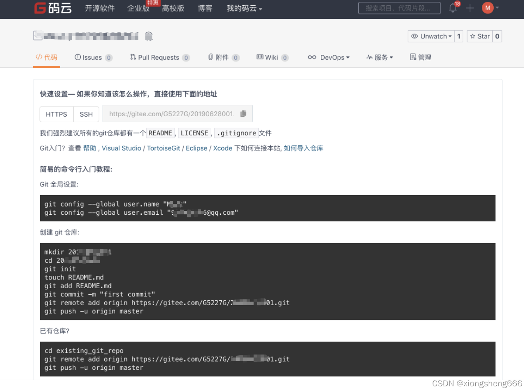Open the Eclipse link
This screenshot has height=392, width=529.
(x=196, y=148)
